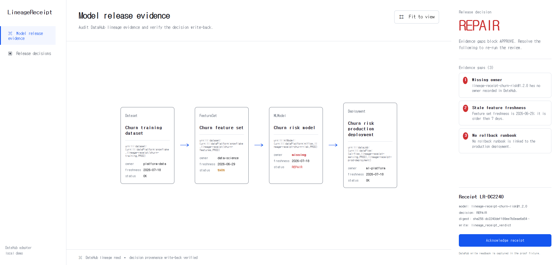Click the 'Model release evidence' page heading
This screenshot has height=265, width=559.
point(124,16)
